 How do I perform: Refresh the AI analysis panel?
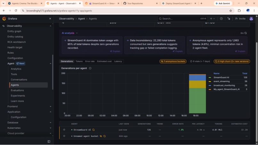pyautogui.click(x=246, y=33)
